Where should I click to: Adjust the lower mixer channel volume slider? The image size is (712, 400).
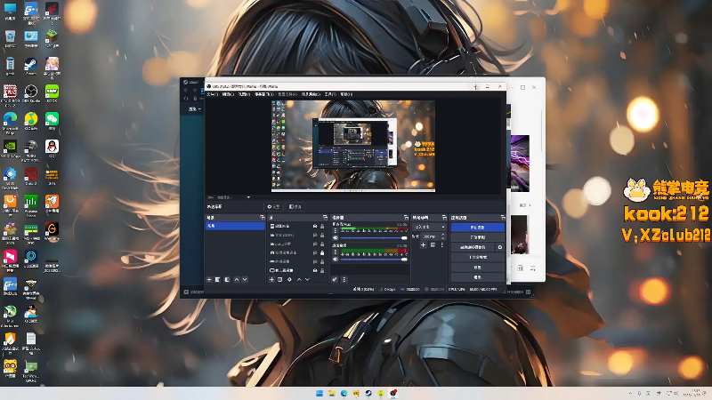[x=374, y=260]
